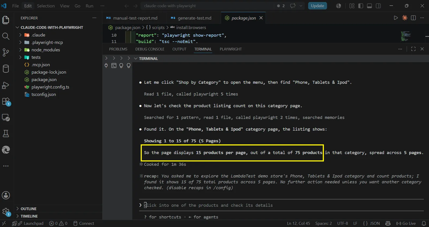Open the Search view in activity bar

click(6, 36)
